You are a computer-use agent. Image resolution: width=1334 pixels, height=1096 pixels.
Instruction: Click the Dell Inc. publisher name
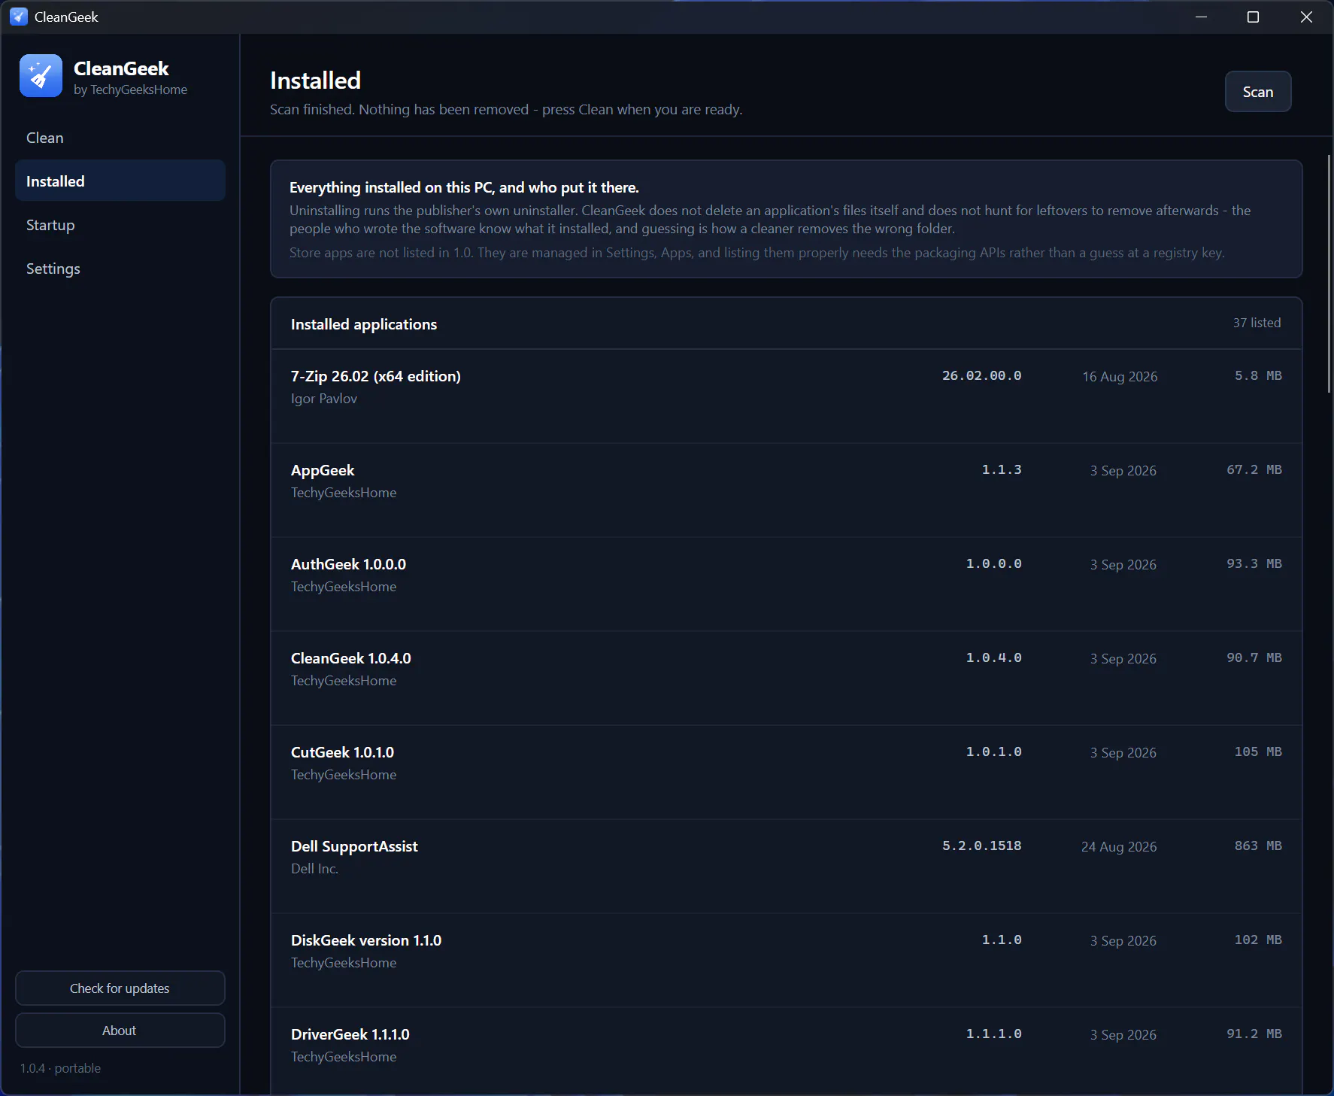tap(315, 869)
